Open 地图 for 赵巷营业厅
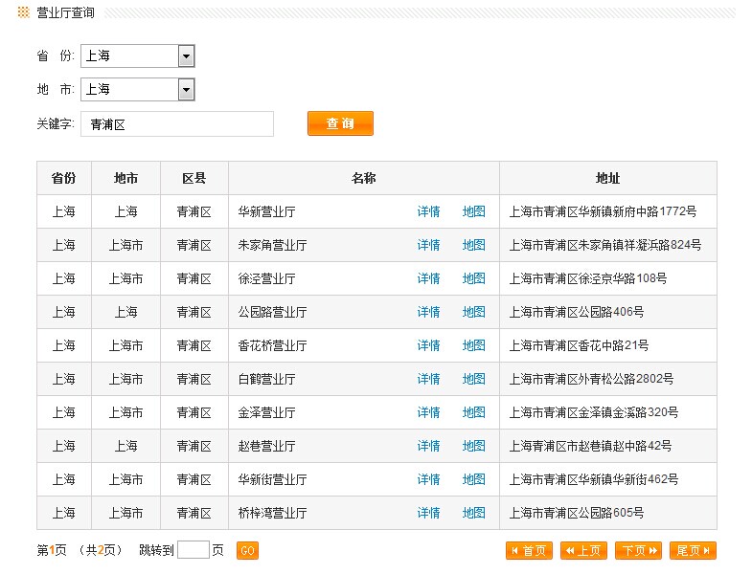This screenshot has height=574, width=752. (474, 446)
